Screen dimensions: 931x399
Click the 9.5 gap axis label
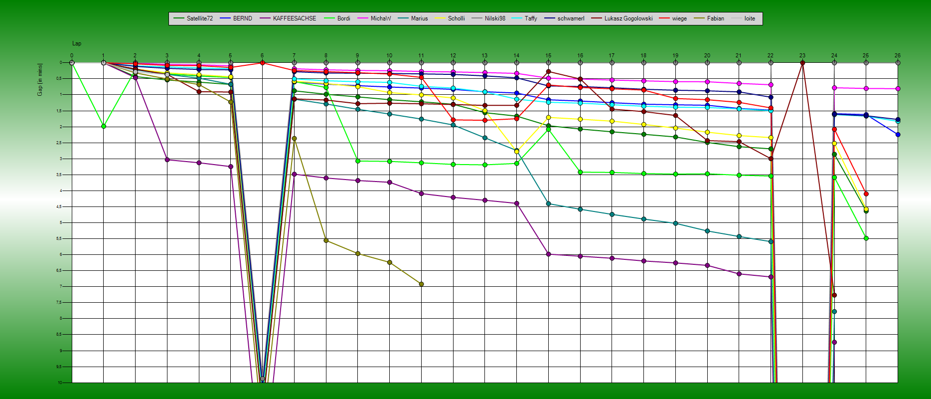(59, 367)
